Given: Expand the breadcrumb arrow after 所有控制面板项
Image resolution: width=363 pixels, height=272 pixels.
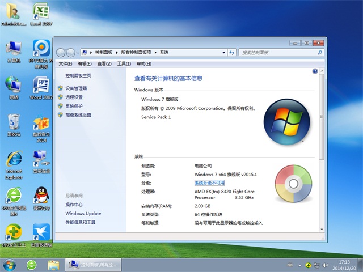Looking at the screenshot, I should tap(155, 53).
